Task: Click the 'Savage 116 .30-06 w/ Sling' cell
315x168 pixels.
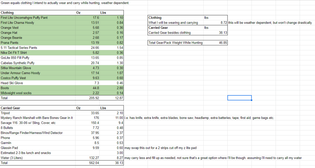Action: tap(38, 123)
